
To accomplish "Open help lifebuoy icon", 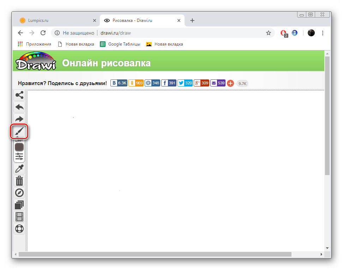I will pyautogui.click(x=19, y=229).
